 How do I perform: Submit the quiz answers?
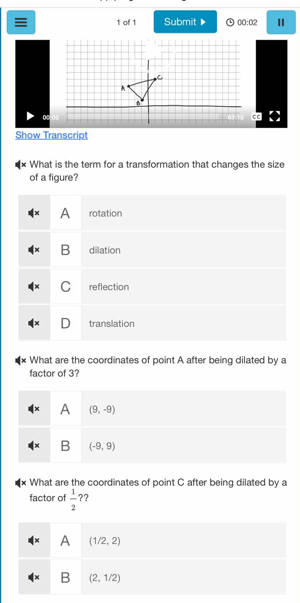point(185,22)
